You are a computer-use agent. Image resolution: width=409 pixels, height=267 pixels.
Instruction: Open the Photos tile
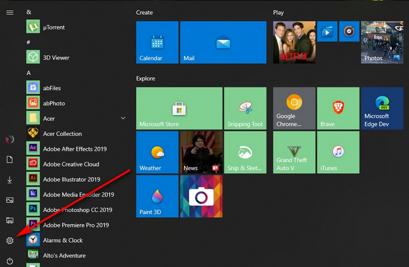pyautogui.click(x=382, y=42)
